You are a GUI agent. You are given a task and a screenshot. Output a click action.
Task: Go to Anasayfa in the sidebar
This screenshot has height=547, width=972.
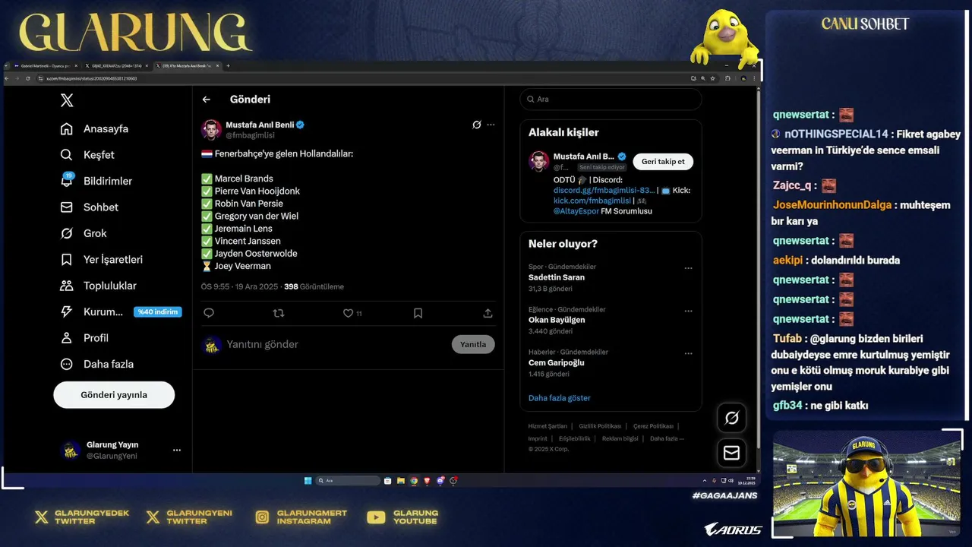click(x=95, y=129)
